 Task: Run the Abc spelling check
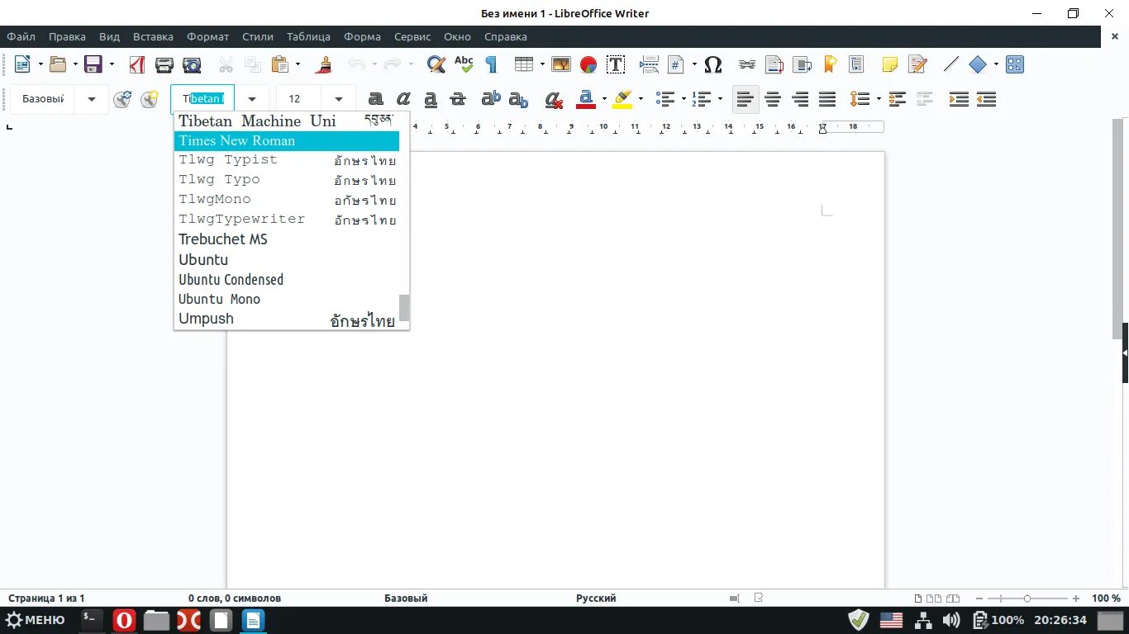[464, 64]
